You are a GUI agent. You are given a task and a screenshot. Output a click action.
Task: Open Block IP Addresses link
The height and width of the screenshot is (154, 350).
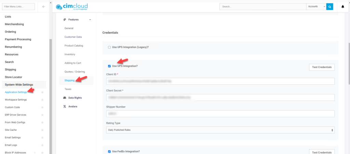(x=15, y=153)
